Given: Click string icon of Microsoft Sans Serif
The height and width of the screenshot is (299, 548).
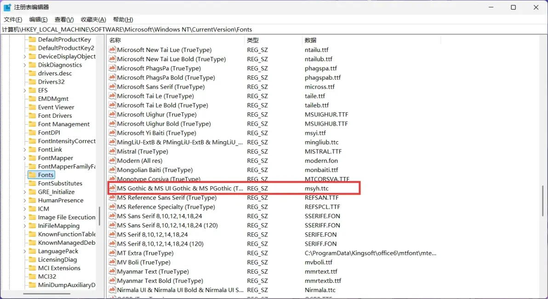Looking at the screenshot, I should 112,87.
